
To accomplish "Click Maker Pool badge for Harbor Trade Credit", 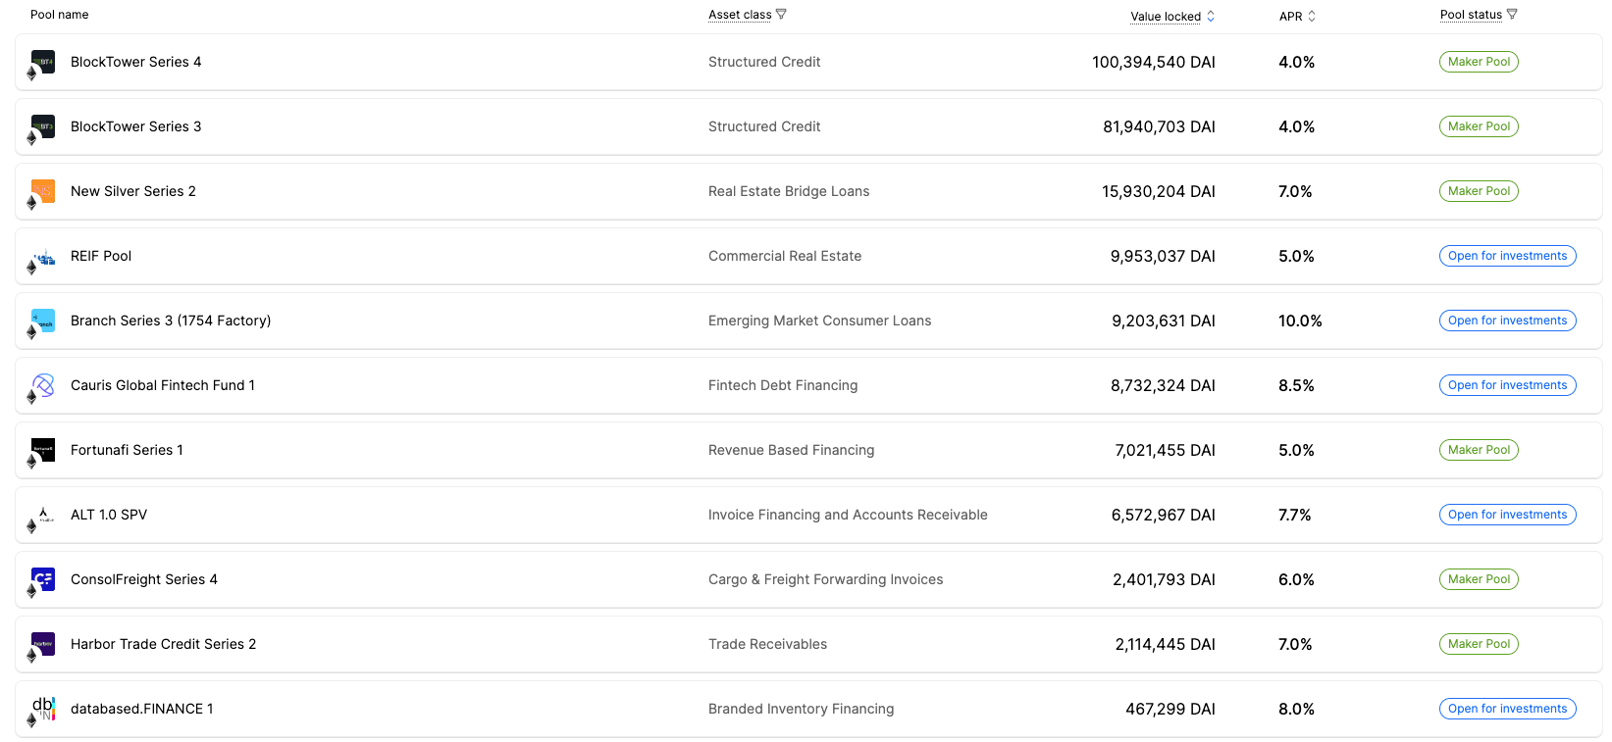I will [x=1479, y=644].
